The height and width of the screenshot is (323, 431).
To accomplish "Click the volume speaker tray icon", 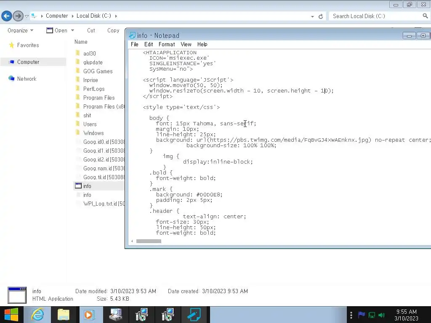I will (381, 315).
